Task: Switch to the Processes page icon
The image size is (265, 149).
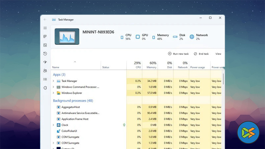Action: 45,36
